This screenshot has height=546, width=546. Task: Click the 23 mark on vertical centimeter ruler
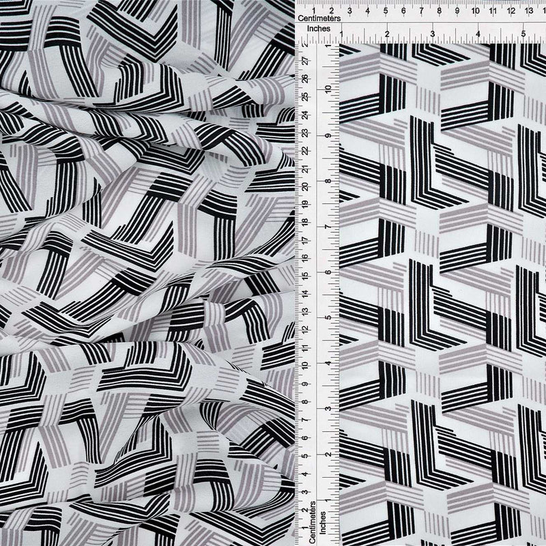point(306,133)
